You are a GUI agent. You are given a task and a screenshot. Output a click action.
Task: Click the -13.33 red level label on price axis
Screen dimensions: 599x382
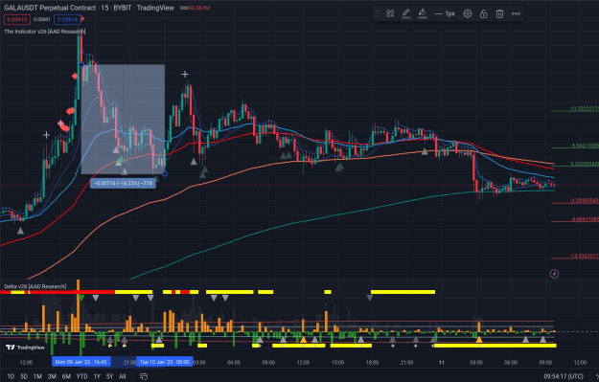pos(584,256)
